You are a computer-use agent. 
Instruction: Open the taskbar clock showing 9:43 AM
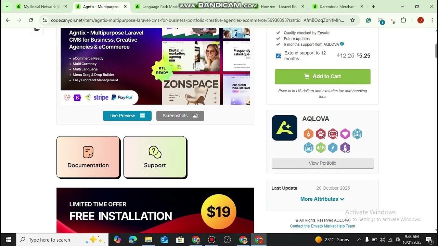(x=412, y=240)
